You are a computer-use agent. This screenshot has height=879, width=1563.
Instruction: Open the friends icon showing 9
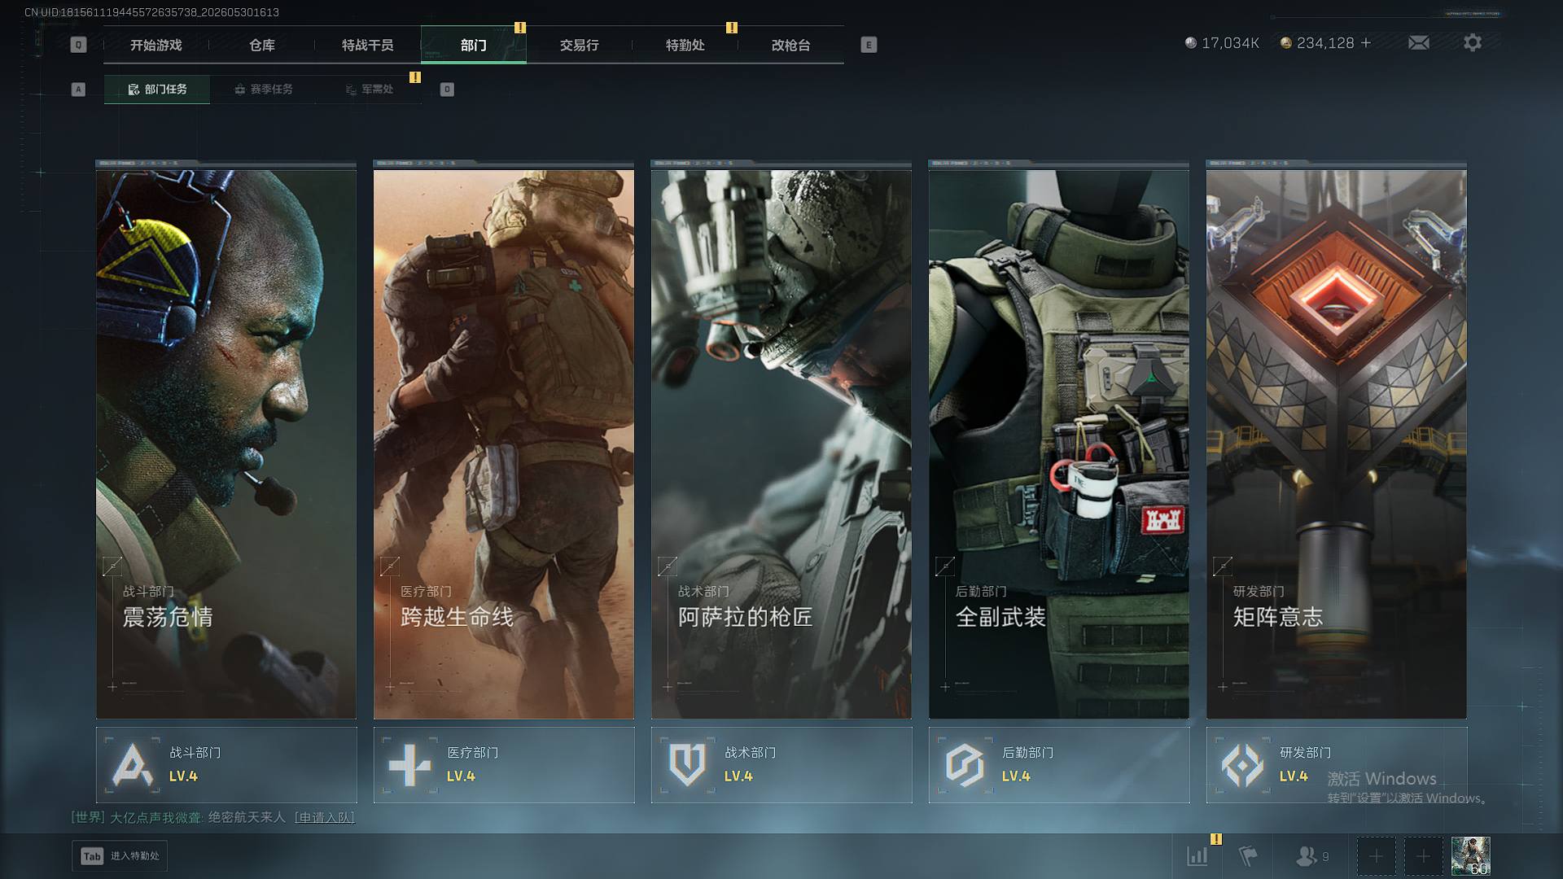pos(1311,856)
